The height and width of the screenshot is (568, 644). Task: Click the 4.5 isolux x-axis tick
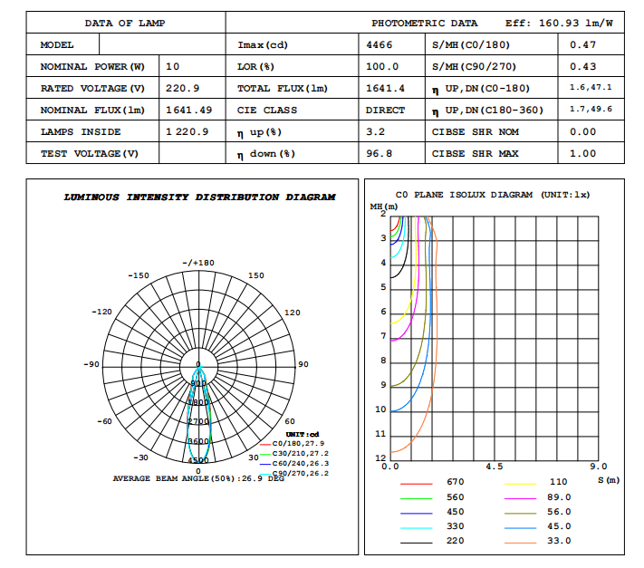tap(494, 467)
